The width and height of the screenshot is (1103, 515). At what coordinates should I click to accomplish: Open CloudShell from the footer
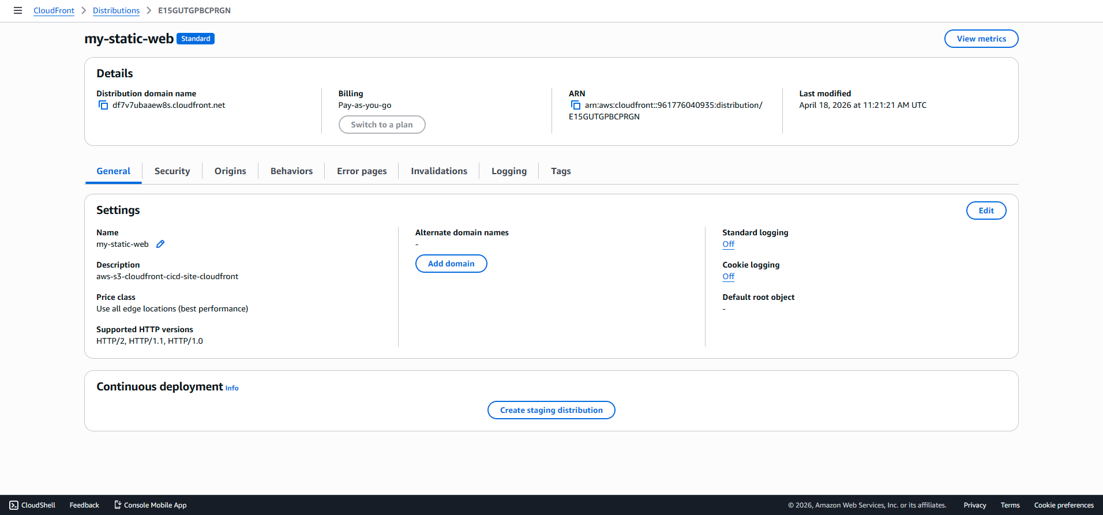coord(32,505)
